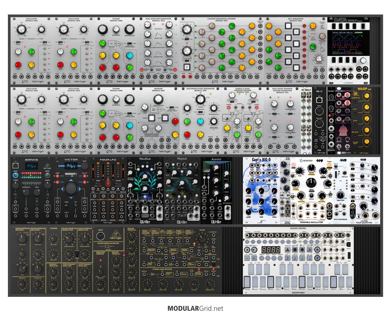
Task: Click the resolution knob on Nautilus
Action: tap(145, 176)
